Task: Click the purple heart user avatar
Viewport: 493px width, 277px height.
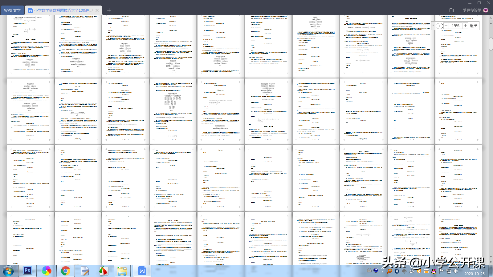Action: [486, 10]
